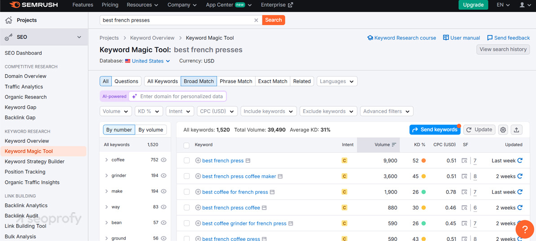
Task: Open the Exclude keywords dropdown
Action: tap(328, 111)
